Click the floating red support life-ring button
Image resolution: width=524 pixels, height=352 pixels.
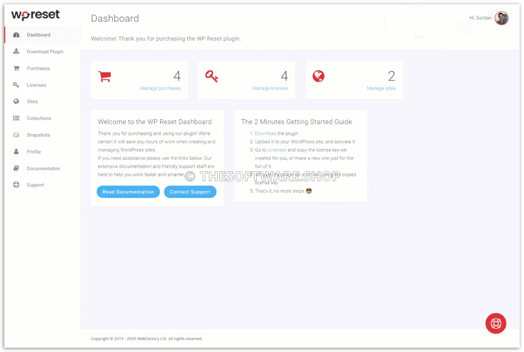496,323
